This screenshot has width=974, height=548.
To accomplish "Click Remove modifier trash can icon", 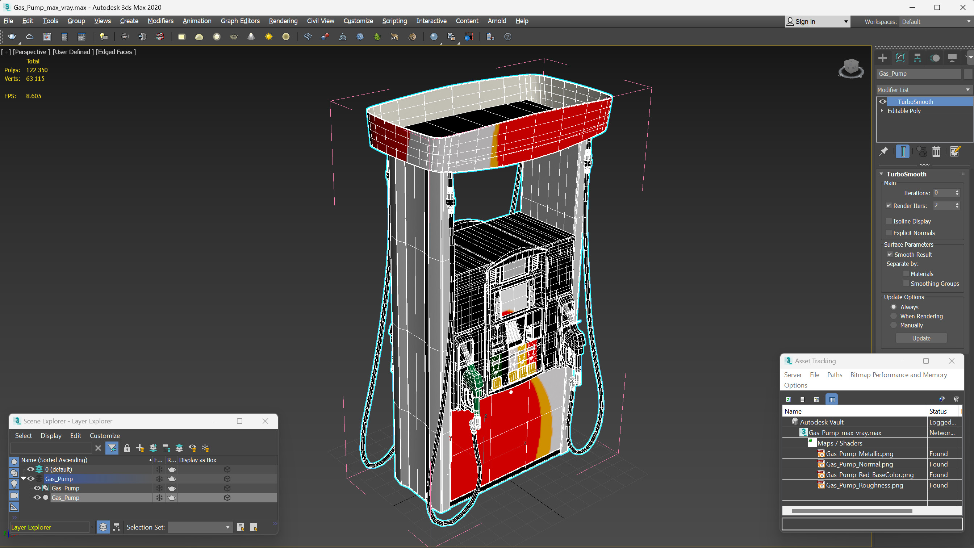I will tap(936, 152).
